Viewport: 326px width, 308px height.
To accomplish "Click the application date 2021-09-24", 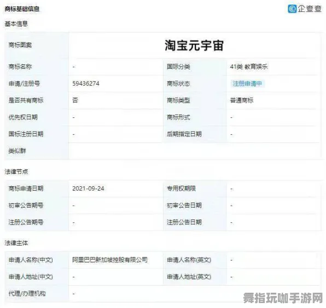I will click(x=88, y=188).
